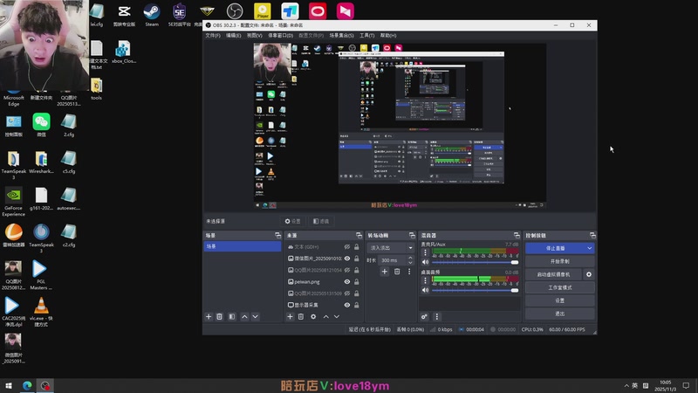Toggle visibility of Text (GDI+) source
The height and width of the screenshot is (393, 698).
[x=347, y=247]
